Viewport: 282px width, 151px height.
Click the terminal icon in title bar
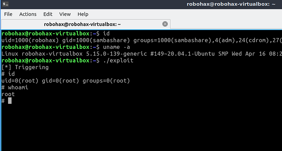click(x=5, y=4)
